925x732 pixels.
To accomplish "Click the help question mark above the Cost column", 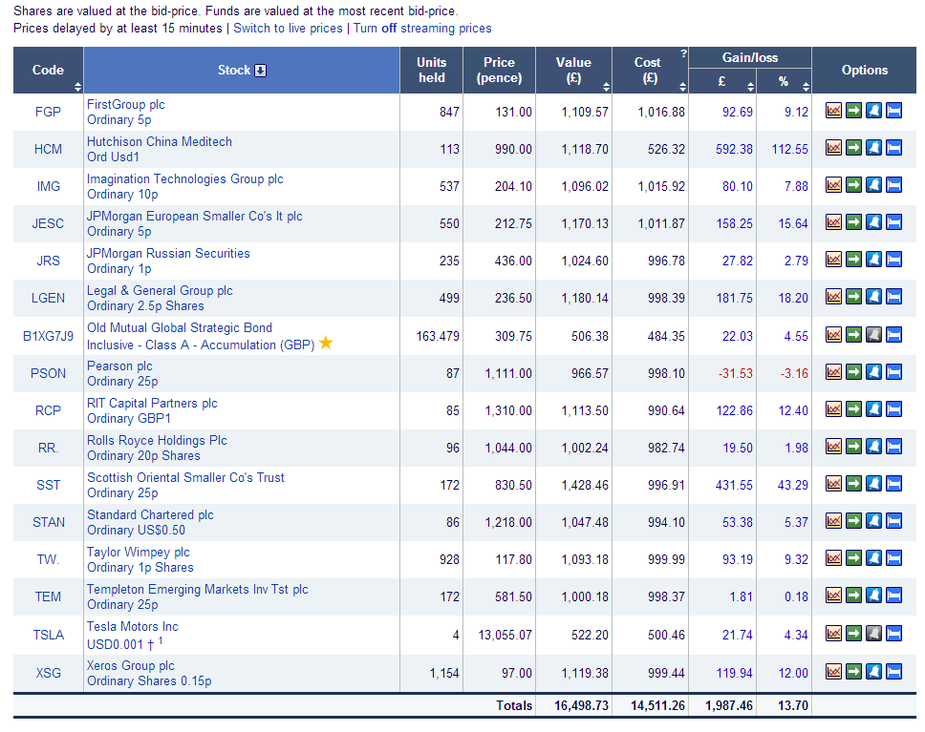I will click(x=683, y=53).
